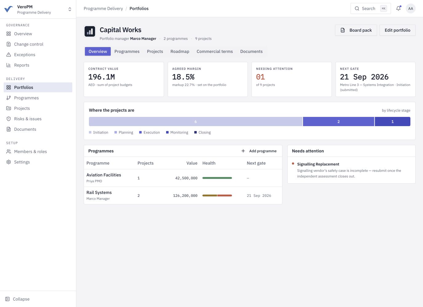Click the Board pack document icon
Screen dimensions: 423x307
coord(343,30)
